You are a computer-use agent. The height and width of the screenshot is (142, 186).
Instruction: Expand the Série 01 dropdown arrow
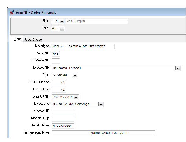pyautogui.click(x=62, y=29)
